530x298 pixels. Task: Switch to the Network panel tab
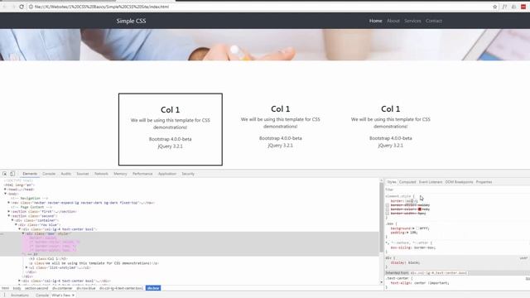[x=101, y=174]
